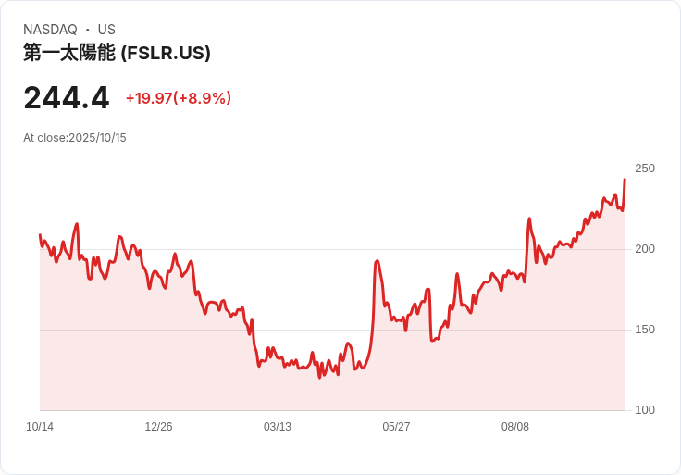
Task: Select the 08/08 date on x-axis
Action: coord(515,427)
